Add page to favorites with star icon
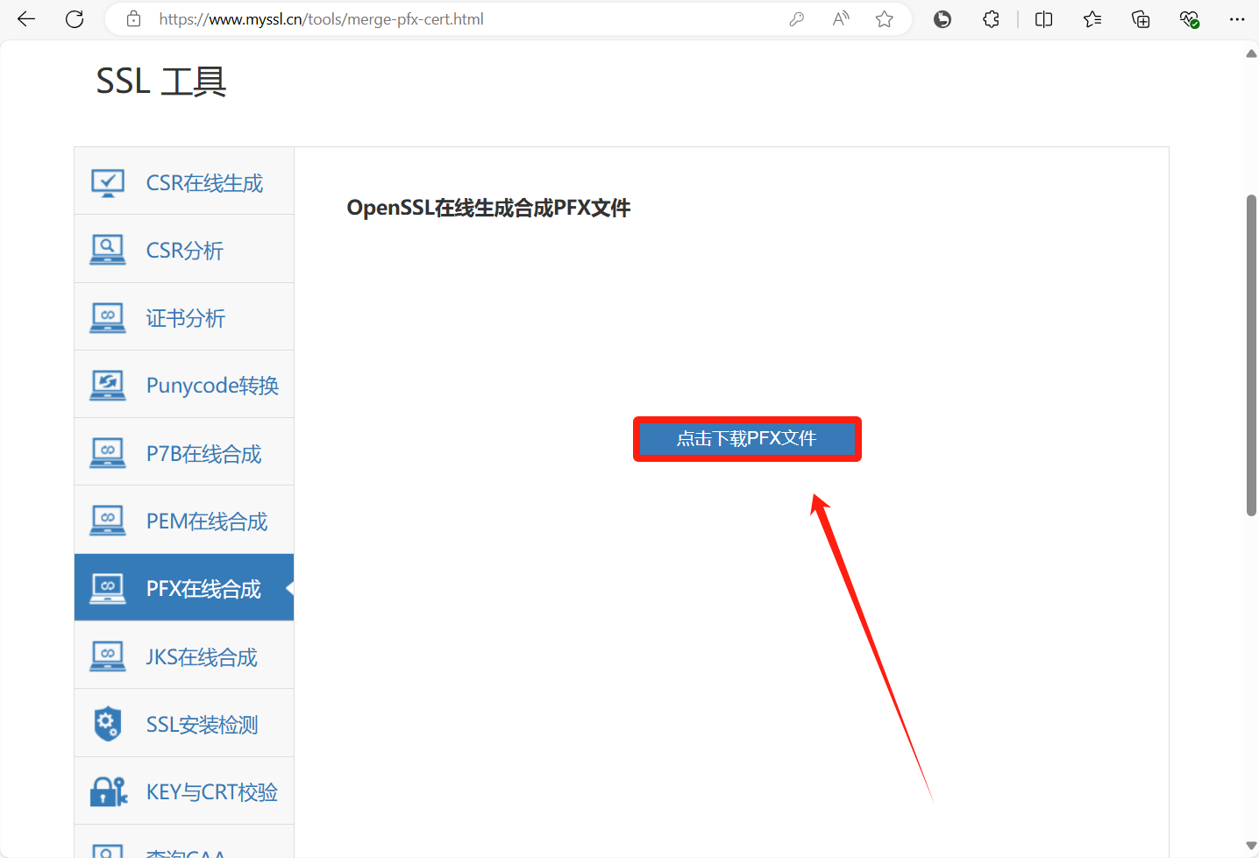Screen dimensions: 1259x858 pos(885,19)
